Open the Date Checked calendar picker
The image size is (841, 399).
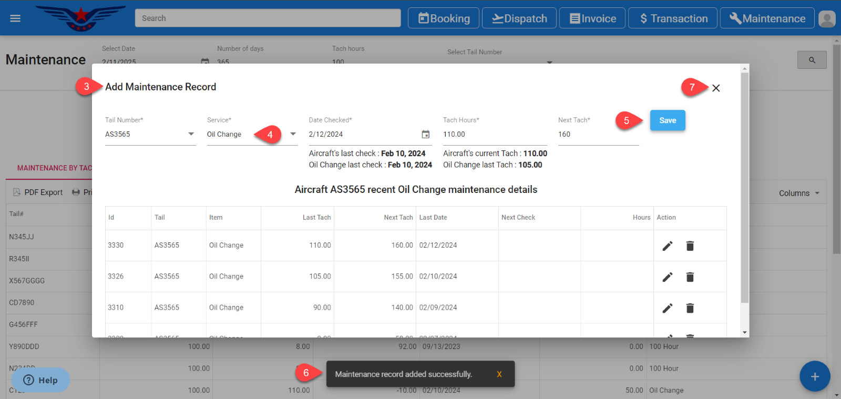pyautogui.click(x=425, y=135)
